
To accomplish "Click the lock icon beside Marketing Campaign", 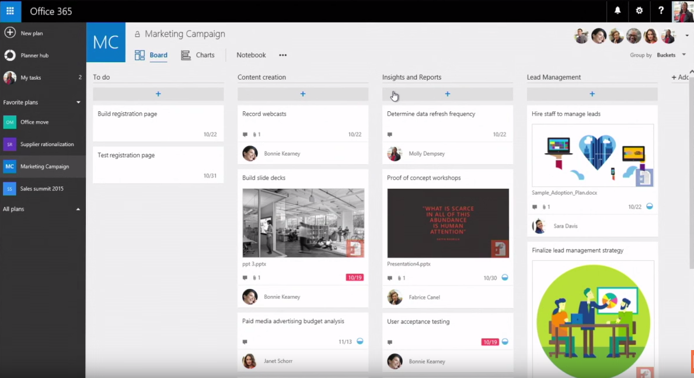I will pos(137,34).
